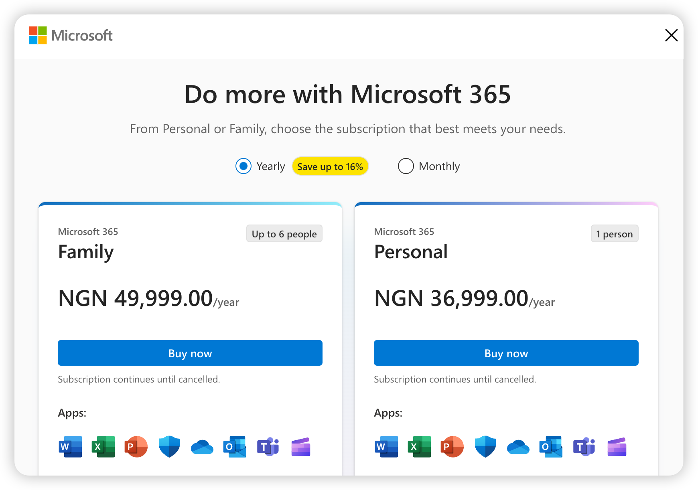The image size is (698, 490).
Task: Click the Outlook icon in Family plan
Action: point(235,447)
